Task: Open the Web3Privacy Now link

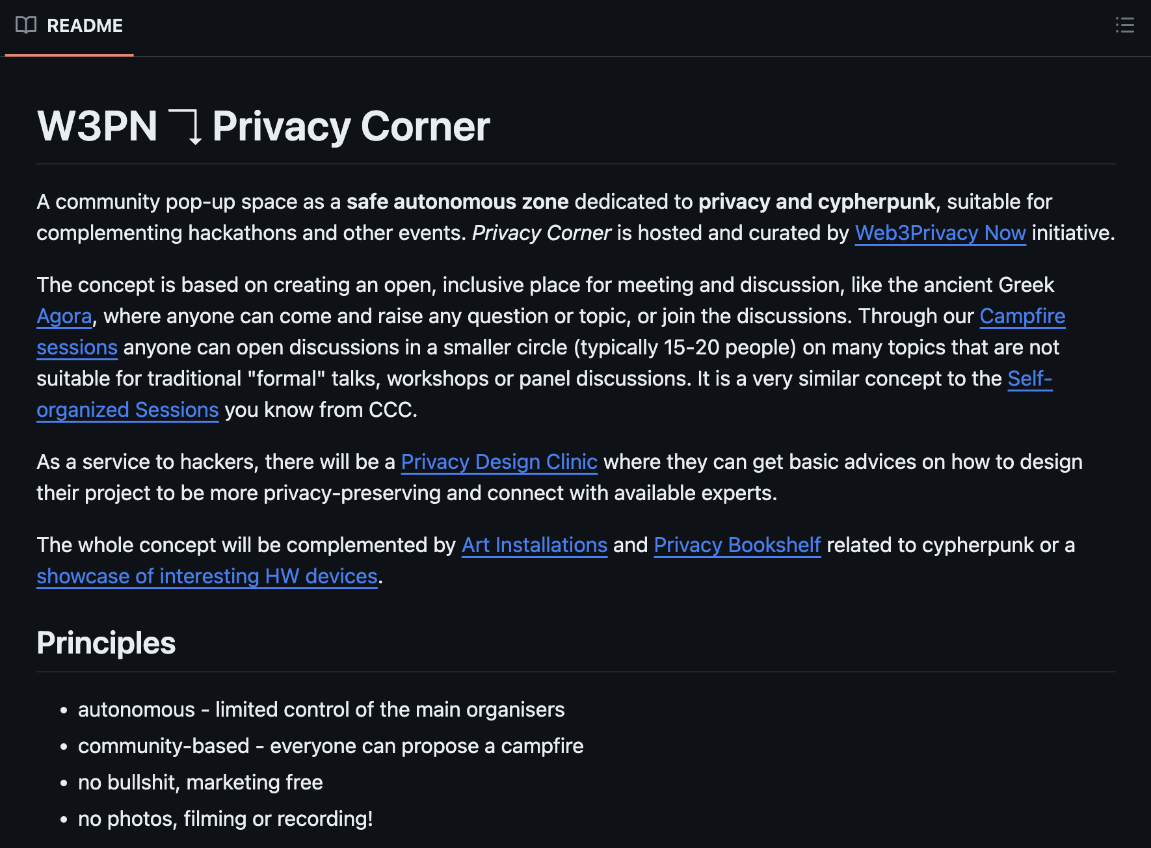Action: click(x=940, y=233)
